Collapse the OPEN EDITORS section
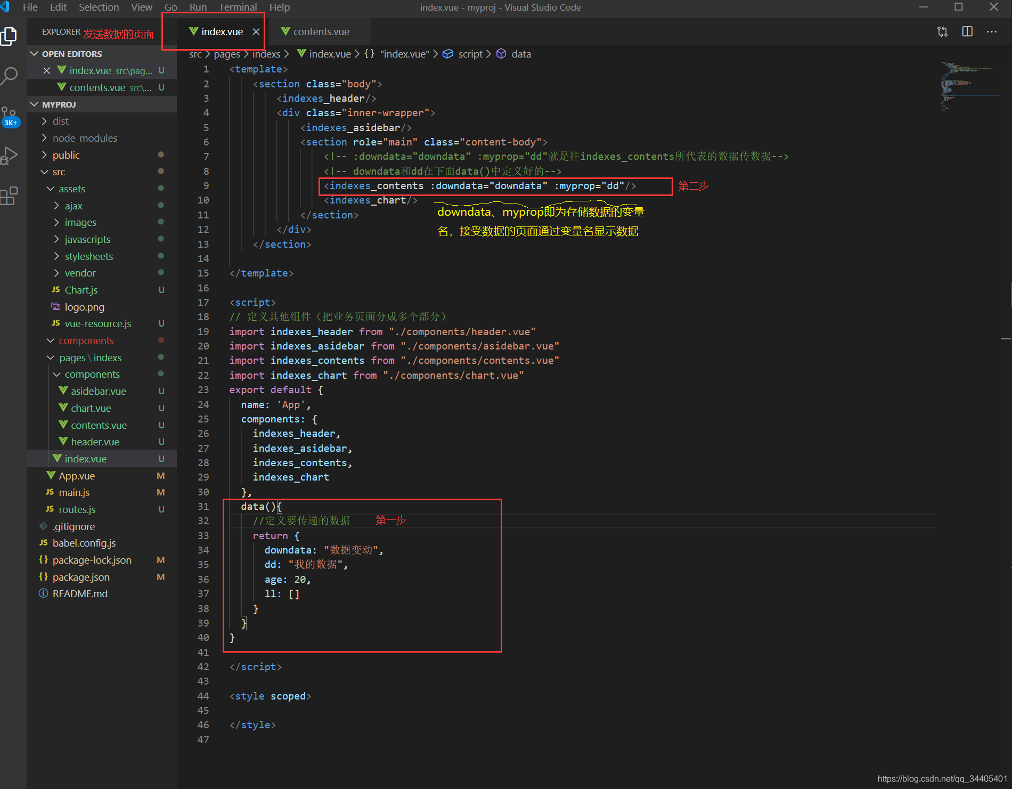The image size is (1012, 789). coord(35,54)
